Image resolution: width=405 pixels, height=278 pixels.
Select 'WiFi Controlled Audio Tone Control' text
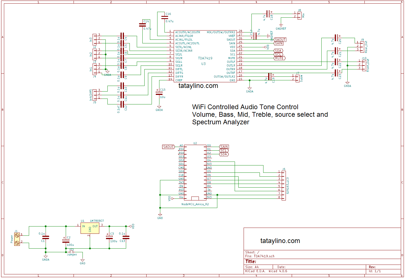(245, 107)
